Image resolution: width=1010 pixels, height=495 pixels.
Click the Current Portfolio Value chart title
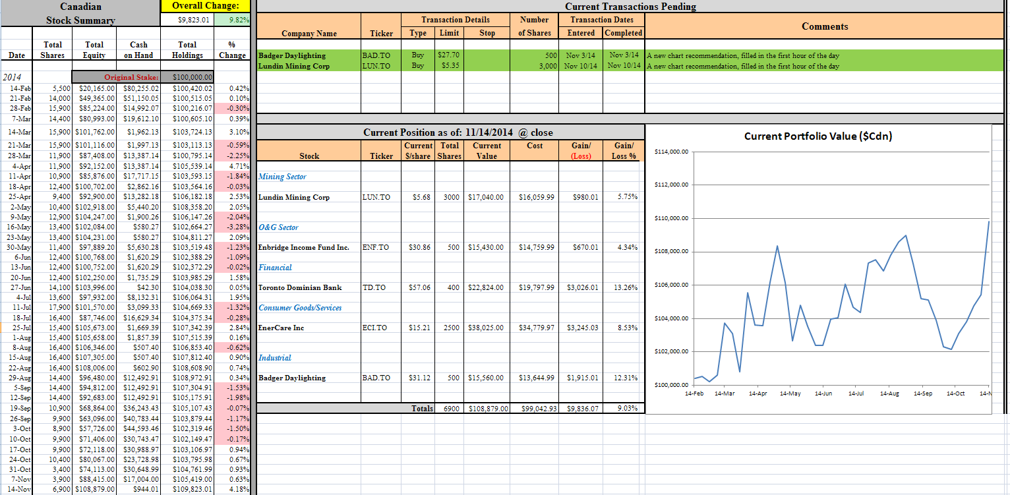818,136
